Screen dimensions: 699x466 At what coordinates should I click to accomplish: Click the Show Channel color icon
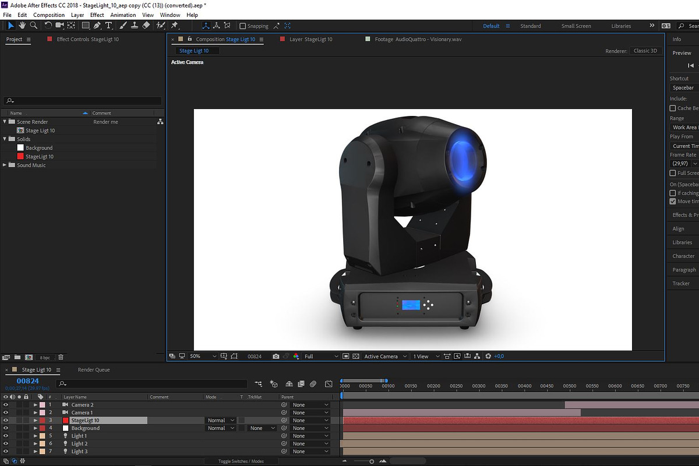[296, 356]
